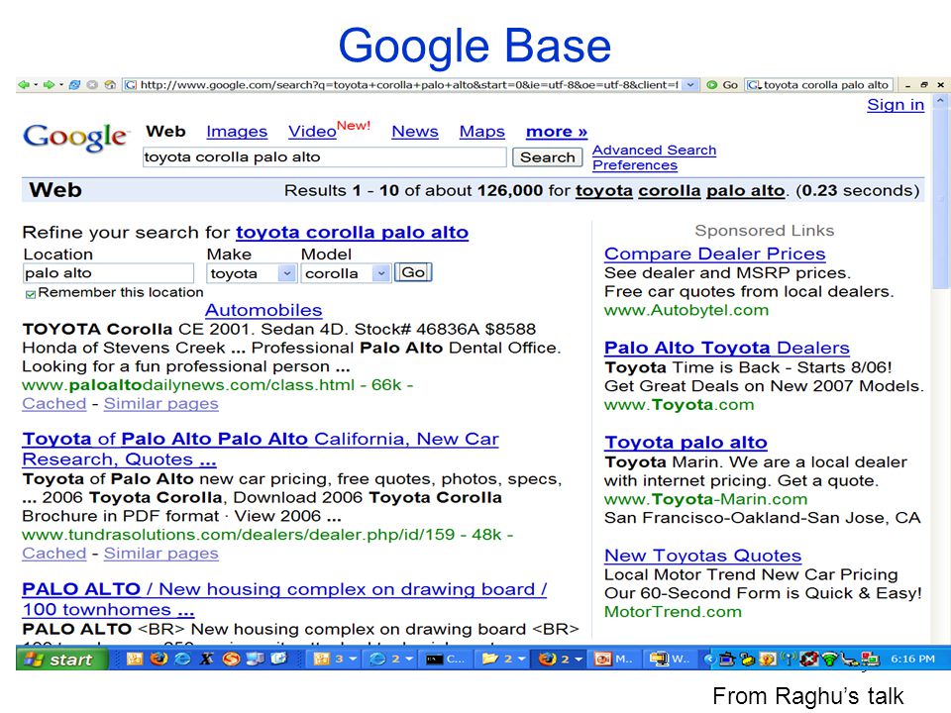951x713 pixels.
Task: Launch Firefox from quick launch bar
Action: coord(158,659)
